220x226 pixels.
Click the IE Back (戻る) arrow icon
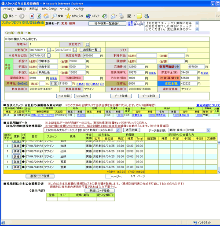click(5, 16)
